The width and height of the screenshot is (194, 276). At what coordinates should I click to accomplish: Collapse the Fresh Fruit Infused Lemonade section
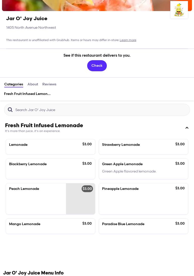click(x=187, y=128)
